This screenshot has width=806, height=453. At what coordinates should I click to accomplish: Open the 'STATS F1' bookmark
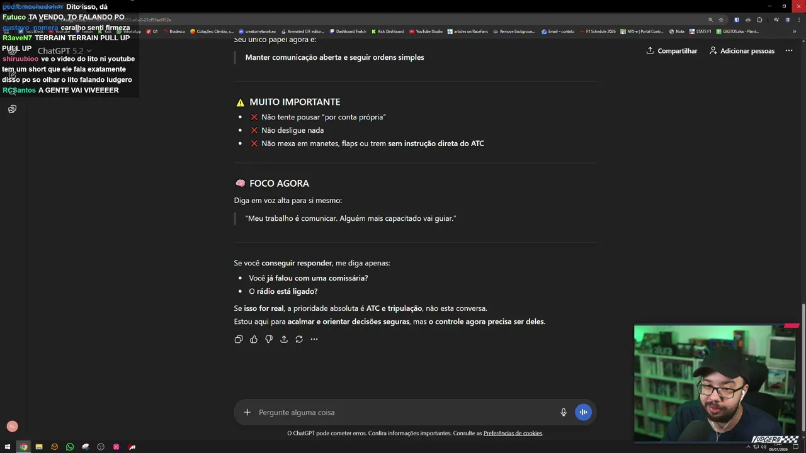(700, 31)
